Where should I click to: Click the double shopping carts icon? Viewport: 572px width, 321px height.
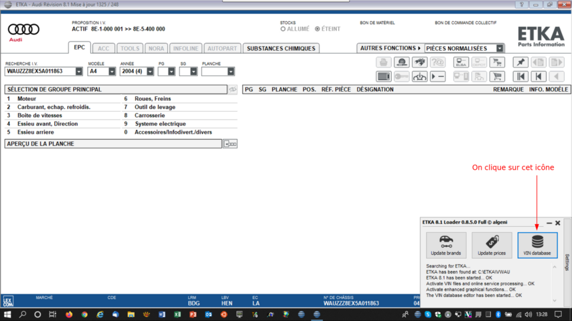[x=497, y=62]
